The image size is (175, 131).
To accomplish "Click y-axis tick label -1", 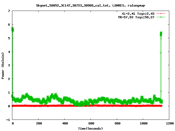I will point(8,120).
